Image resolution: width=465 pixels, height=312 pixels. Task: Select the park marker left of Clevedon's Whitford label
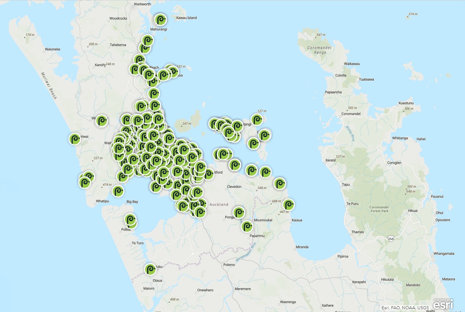click(x=208, y=174)
